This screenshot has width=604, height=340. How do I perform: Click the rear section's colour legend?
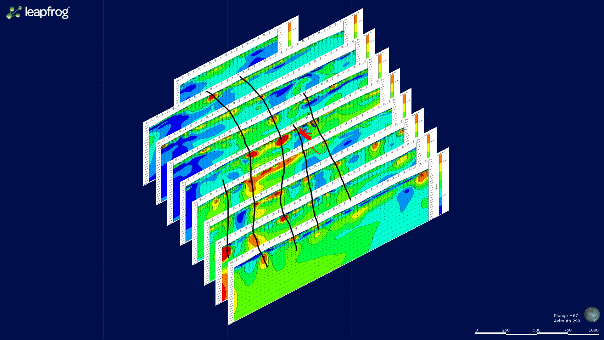point(290,34)
